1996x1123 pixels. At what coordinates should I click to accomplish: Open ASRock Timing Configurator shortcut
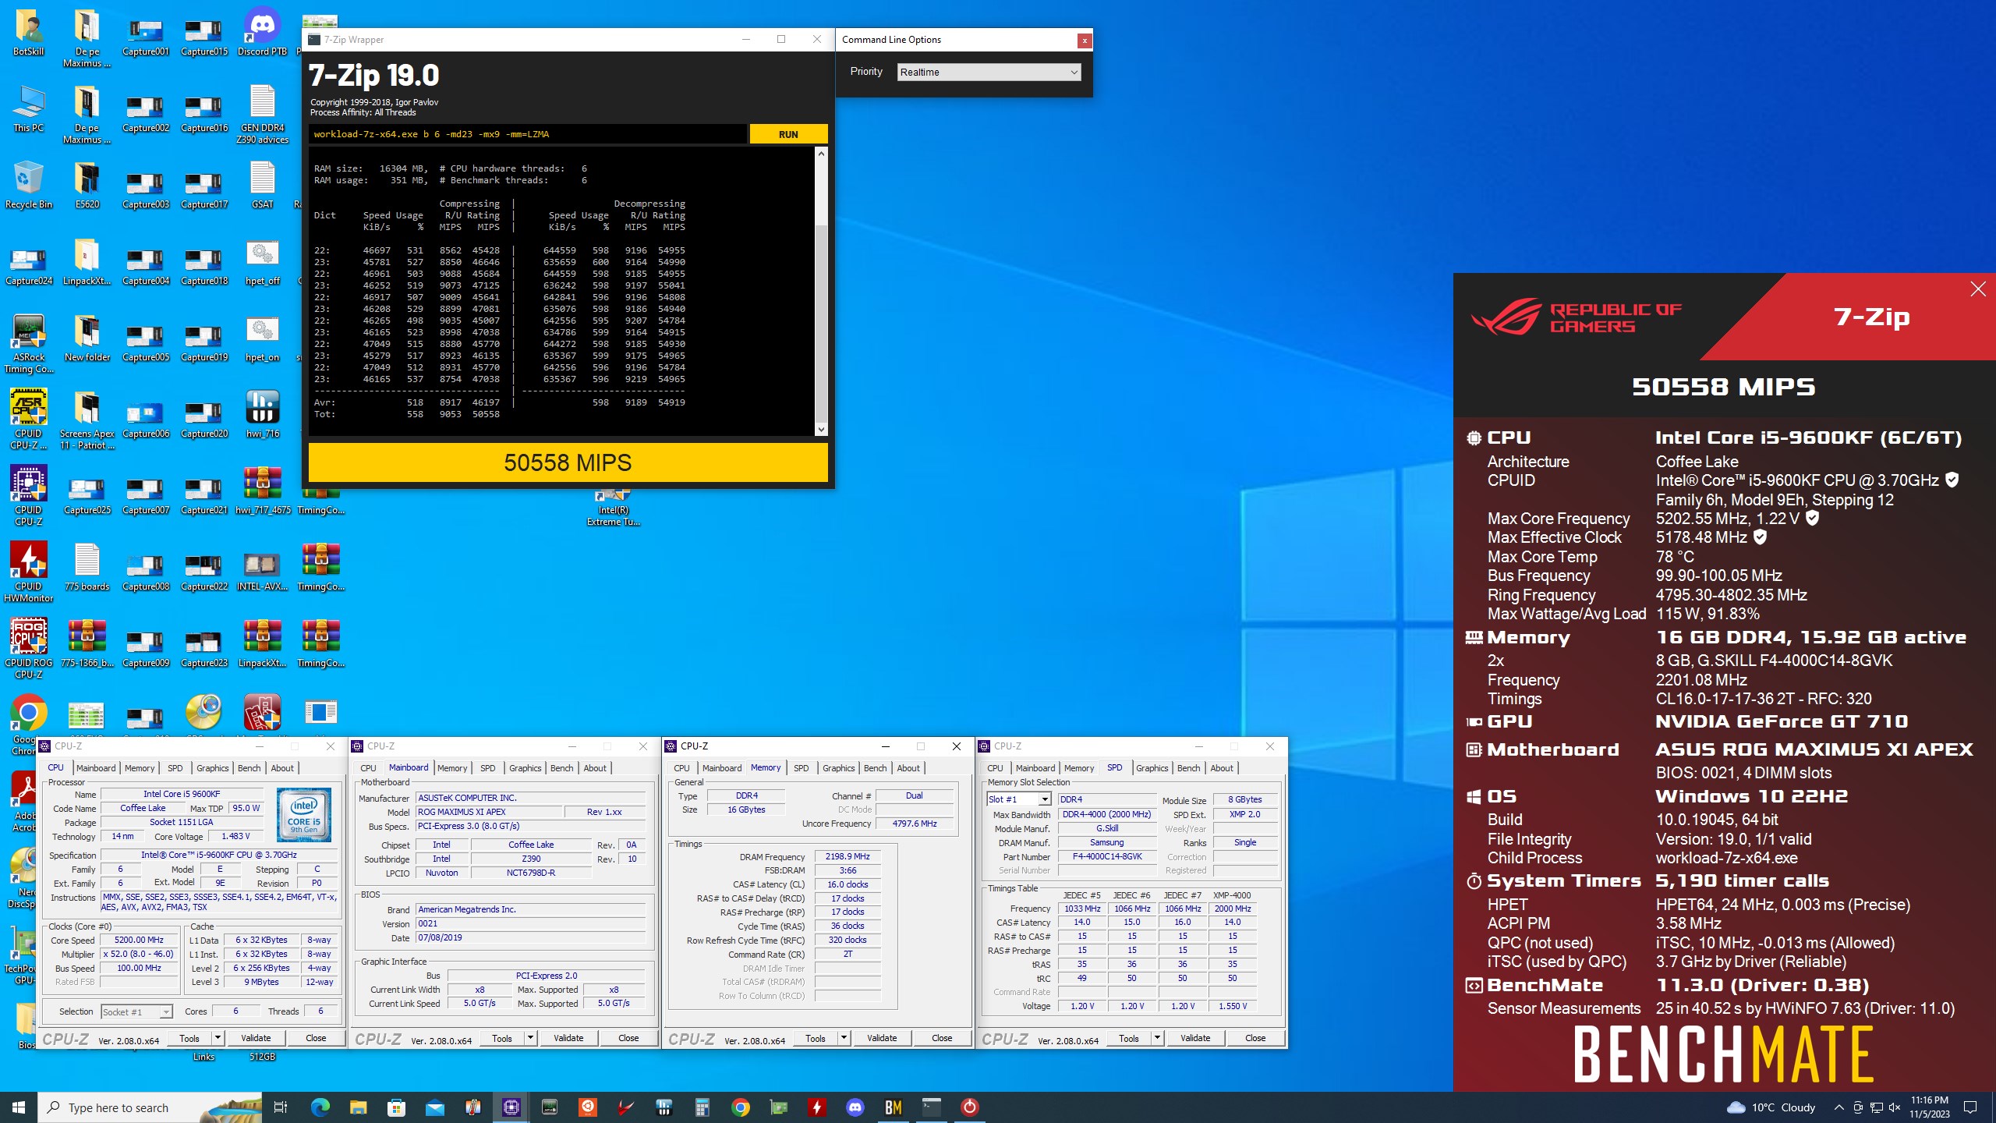29,344
